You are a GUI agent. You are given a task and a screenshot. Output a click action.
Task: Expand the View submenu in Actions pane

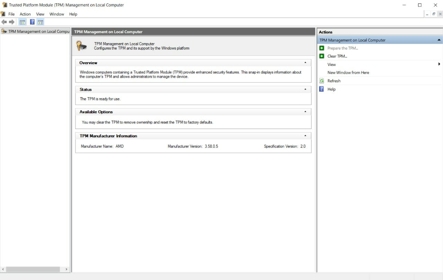439,64
